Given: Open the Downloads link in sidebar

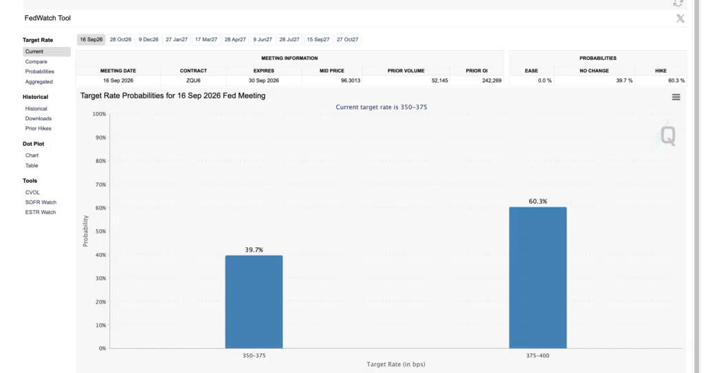Looking at the screenshot, I should (x=38, y=119).
